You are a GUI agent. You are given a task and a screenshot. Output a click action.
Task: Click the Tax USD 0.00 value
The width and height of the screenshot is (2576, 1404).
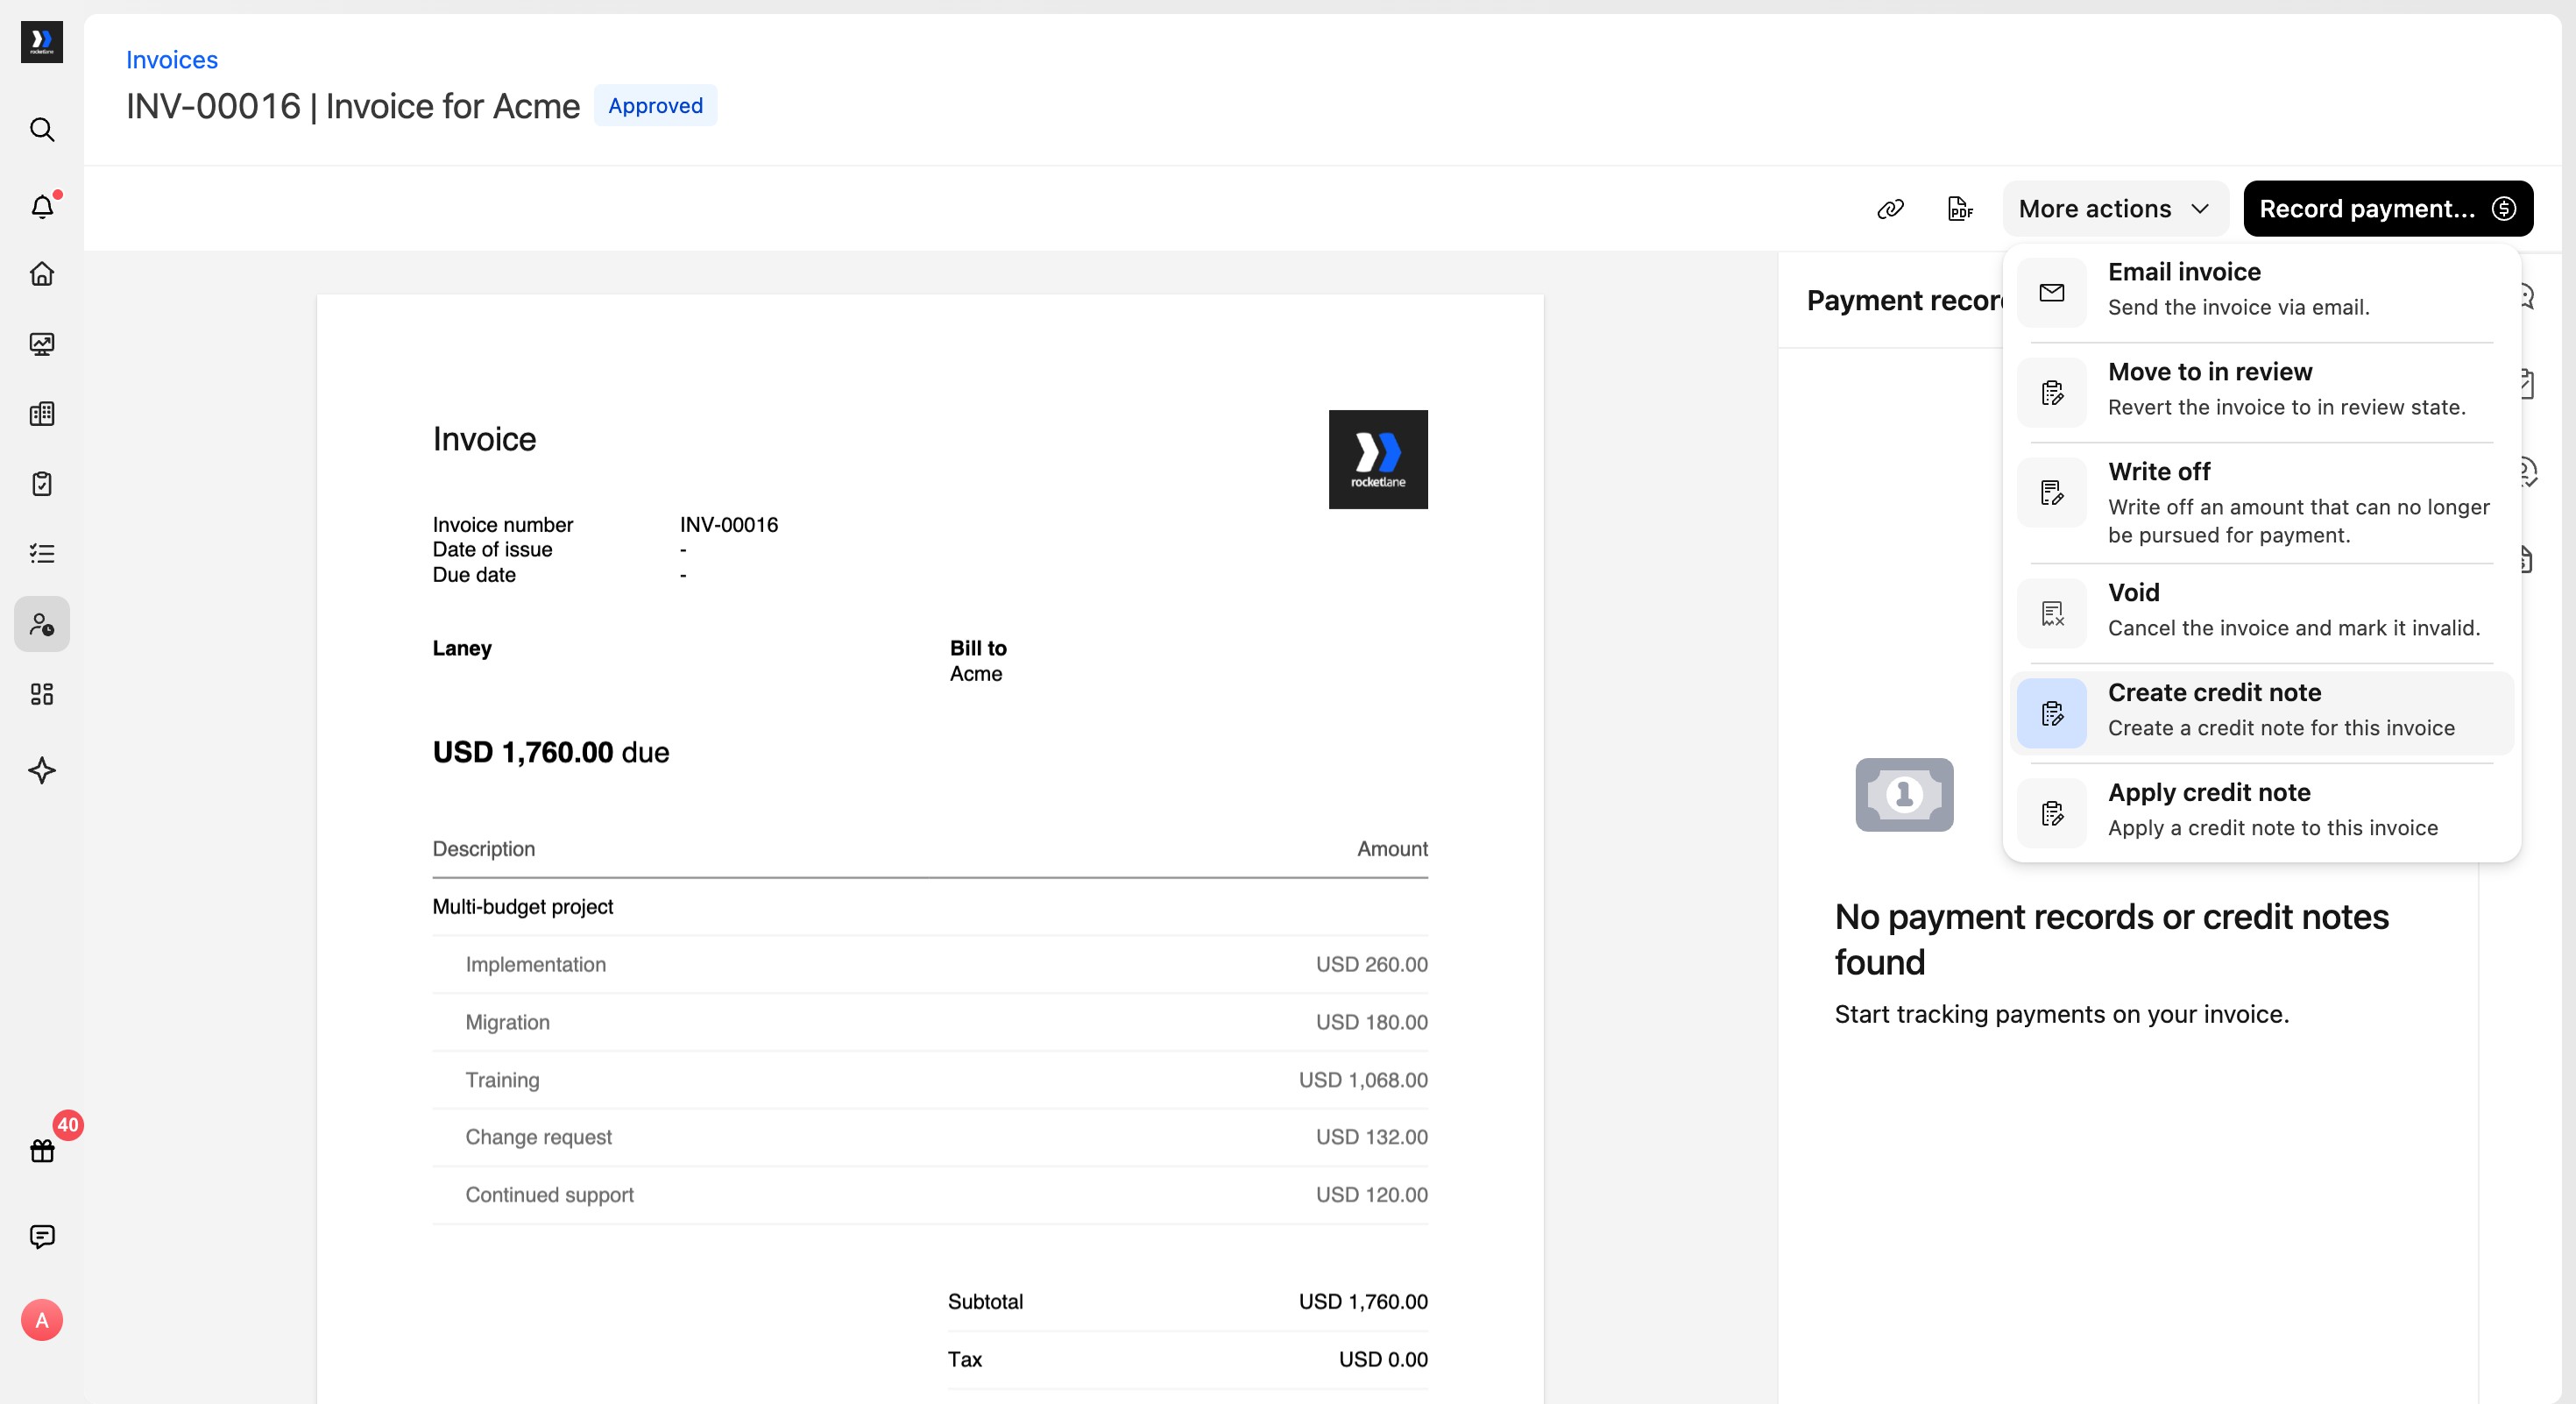click(x=1383, y=1360)
